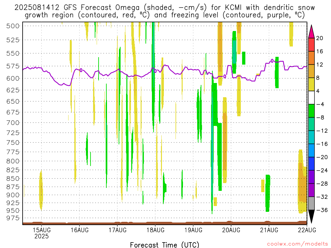Click the 19AUG date axis label
Image resolution: width=331 pixels, height=248 pixels.
coord(193,230)
